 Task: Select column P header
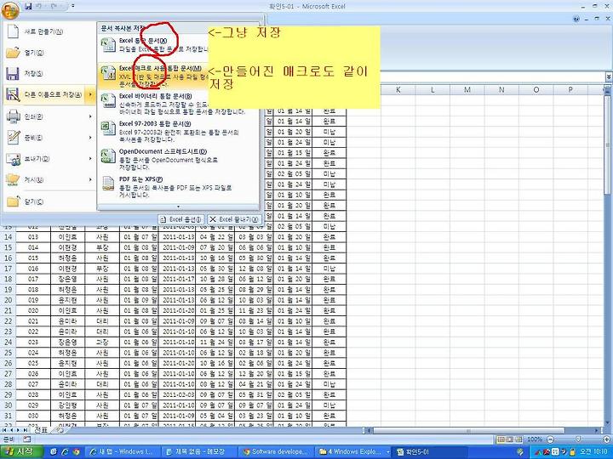[570, 90]
